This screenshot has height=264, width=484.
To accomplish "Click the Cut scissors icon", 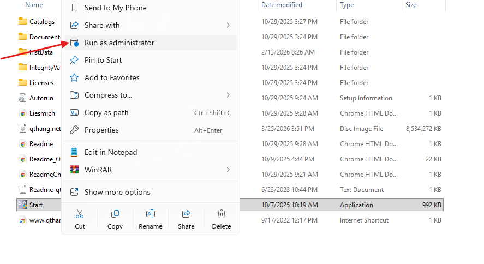I will click(x=80, y=219).
